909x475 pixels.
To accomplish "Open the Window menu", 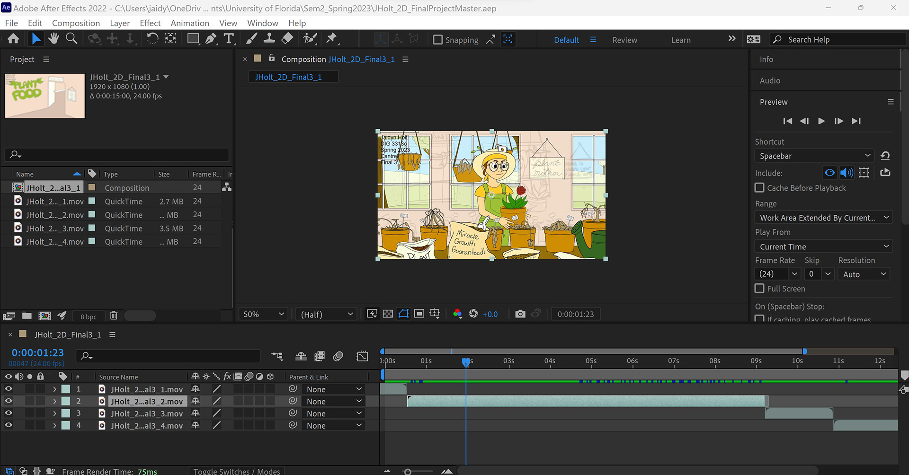I will (x=263, y=23).
